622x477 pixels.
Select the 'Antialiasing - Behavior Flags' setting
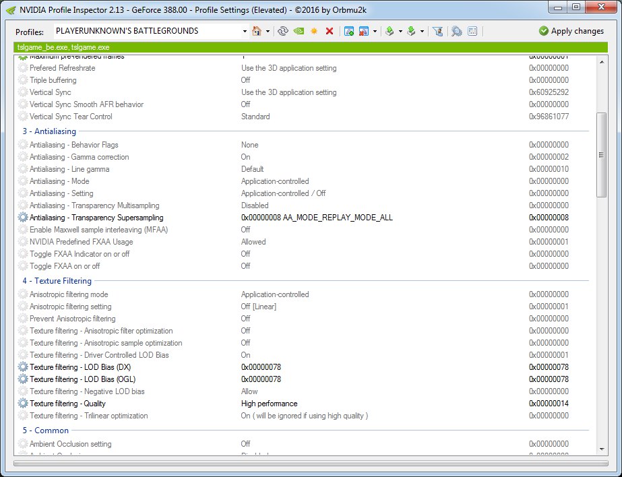(73, 145)
